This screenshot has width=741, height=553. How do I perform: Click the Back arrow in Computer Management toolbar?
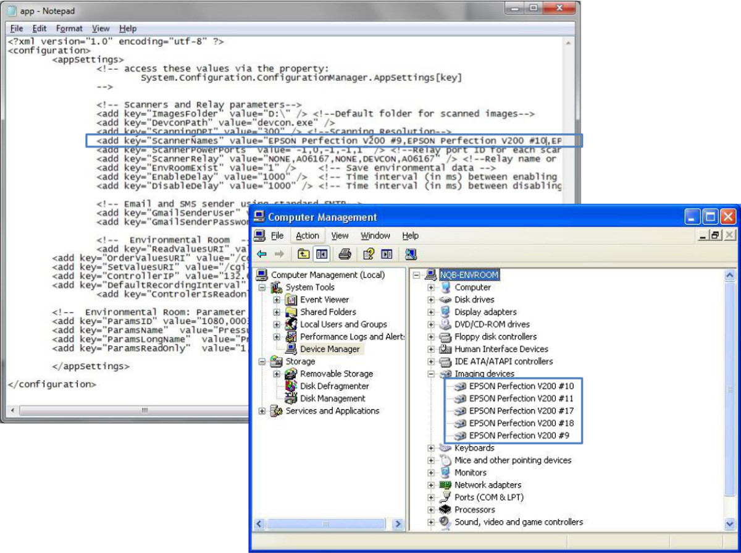262,254
